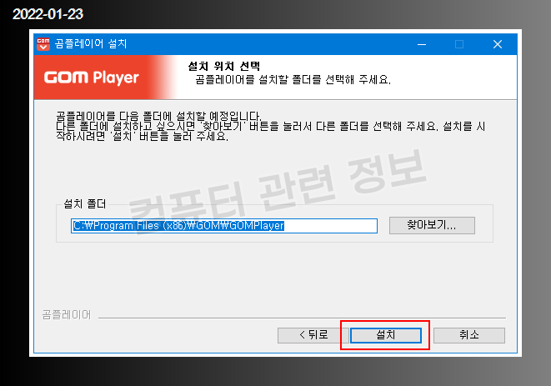Viewport: 551px width, 386px height.
Task: Close the 곰플레이어 설치 window
Action: tap(498, 44)
